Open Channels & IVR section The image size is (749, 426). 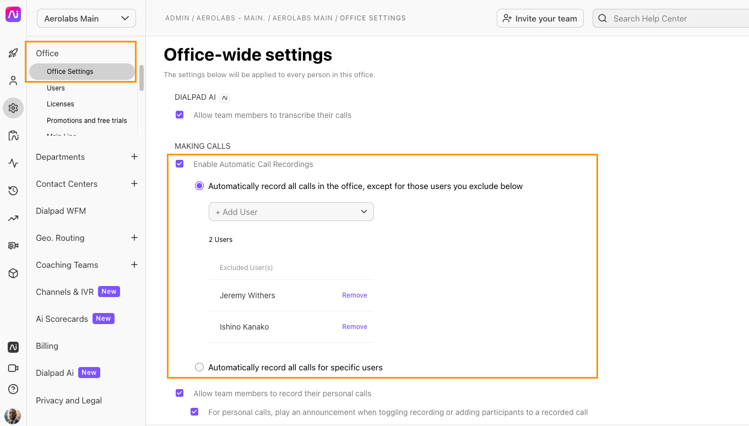tap(65, 292)
